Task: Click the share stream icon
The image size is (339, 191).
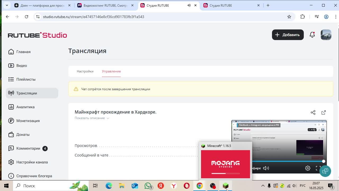Action: pos(313,112)
